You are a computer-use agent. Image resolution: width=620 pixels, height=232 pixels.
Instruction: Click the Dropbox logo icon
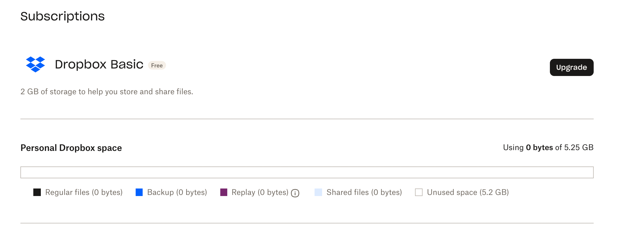pos(35,64)
